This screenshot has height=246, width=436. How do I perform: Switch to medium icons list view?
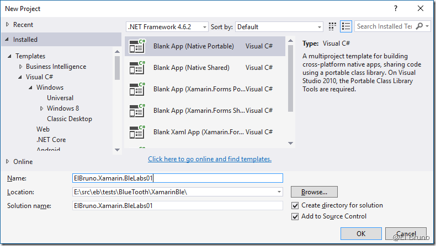(346, 26)
